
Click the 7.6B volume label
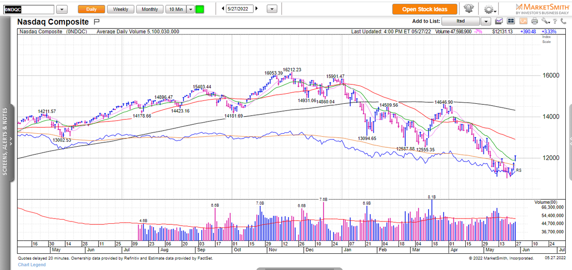tap(324, 200)
